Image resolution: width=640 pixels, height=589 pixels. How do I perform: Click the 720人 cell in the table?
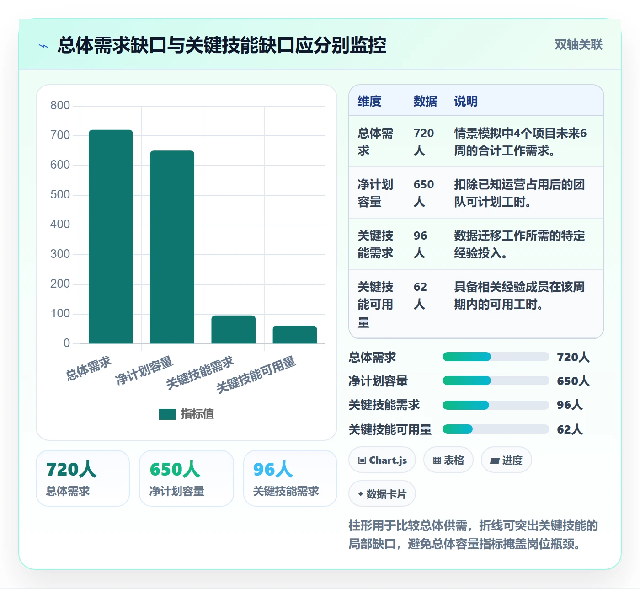pyautogui.click(x=424, y=142)
